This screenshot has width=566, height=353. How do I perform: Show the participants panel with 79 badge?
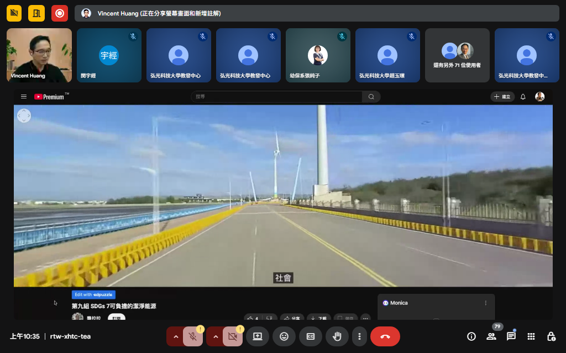(491, 336)
